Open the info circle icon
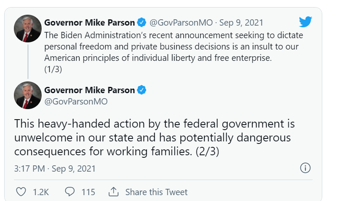Viewport: 342px width, 201px height. 305,168
